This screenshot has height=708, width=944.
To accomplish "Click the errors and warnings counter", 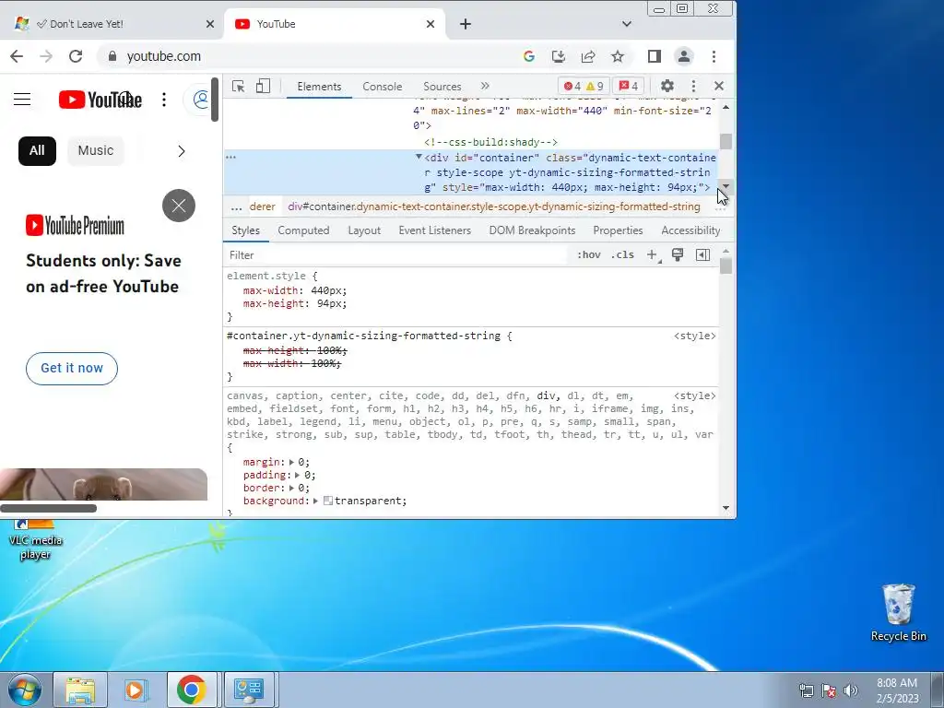I will click(x=584, y=86).
